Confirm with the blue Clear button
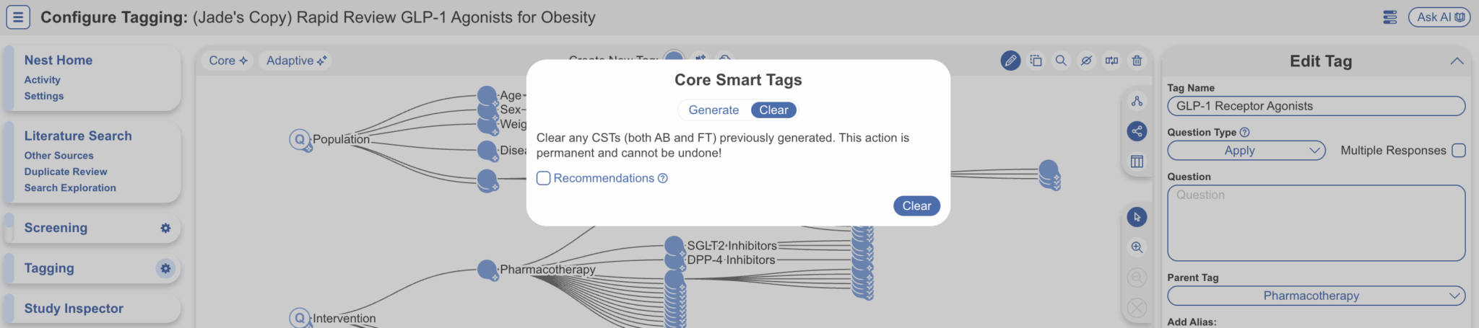1479x328 pixels. coord(916,206)
